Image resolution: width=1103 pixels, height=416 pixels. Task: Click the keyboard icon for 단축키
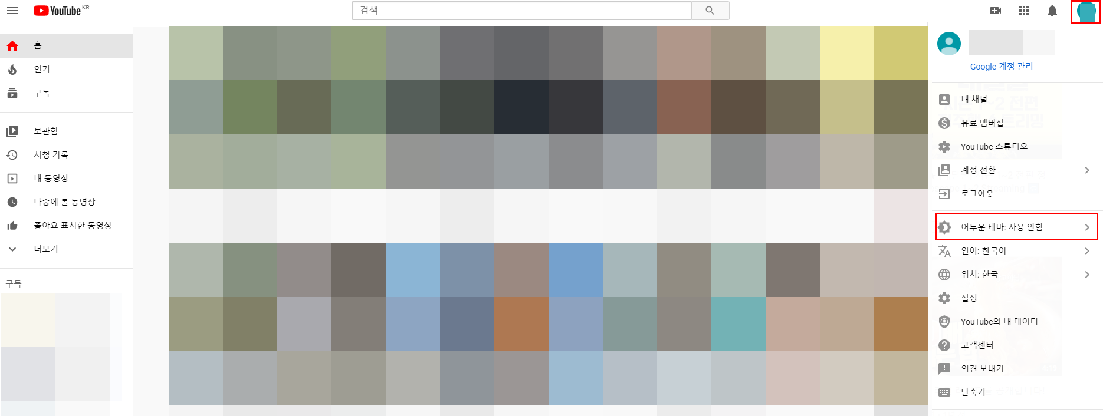[x=944, y=392]
